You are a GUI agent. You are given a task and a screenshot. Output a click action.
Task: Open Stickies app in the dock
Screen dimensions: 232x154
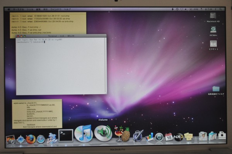pos(188,136)
